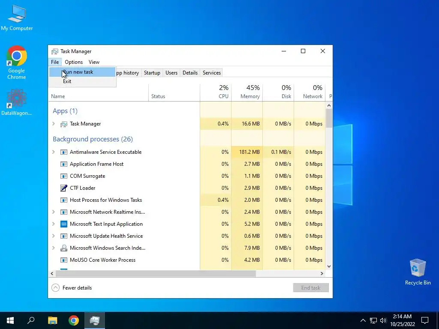Click the End task button

(x=311, y=288)
